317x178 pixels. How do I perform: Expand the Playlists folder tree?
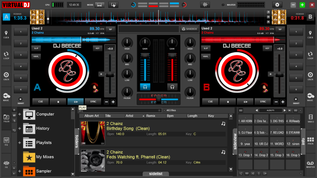tap(19, 143)
